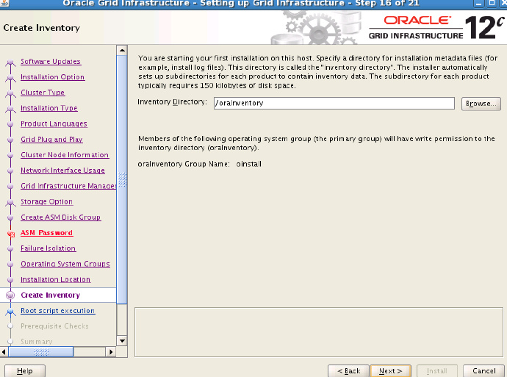Click the step marker icon beside Software Updates
Image resolution: width=507 pixels, height=377 pixels.
click(x=10, y=62)
